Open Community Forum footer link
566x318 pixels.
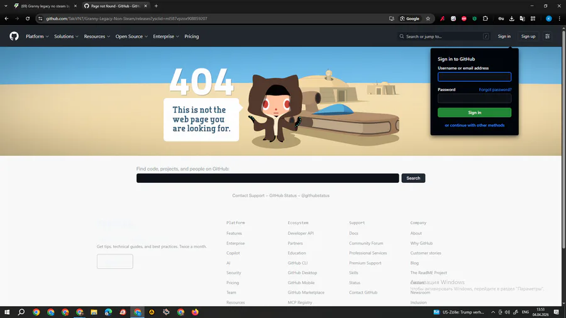[x=366, y=243]
